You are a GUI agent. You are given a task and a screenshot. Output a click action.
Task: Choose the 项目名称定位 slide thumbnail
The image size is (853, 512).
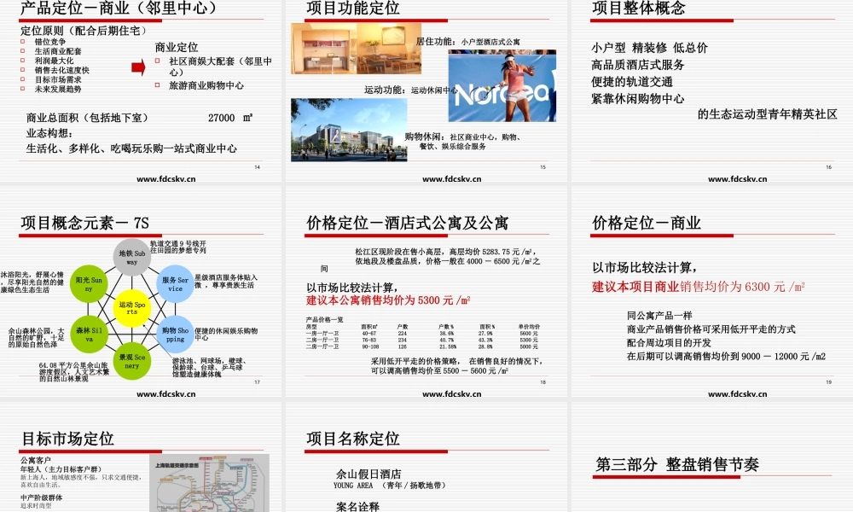point(426,457)
